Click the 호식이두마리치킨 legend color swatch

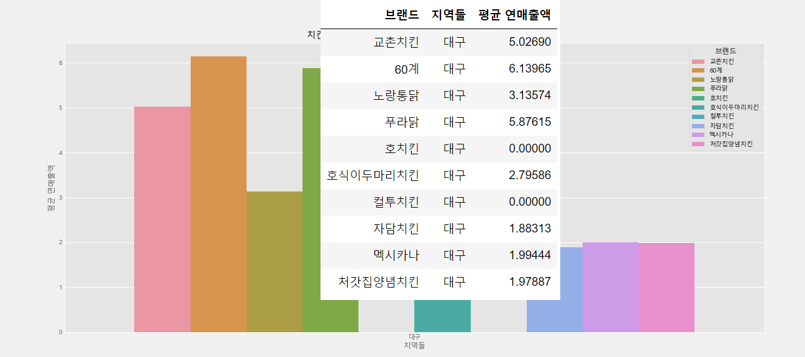point(699,107)
